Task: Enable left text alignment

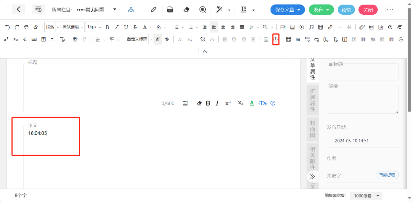Action: [x=214, y=27]
